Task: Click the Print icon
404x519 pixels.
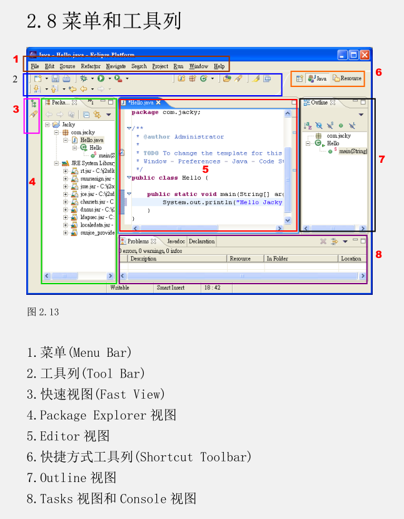Action: (x=66, y=78)
